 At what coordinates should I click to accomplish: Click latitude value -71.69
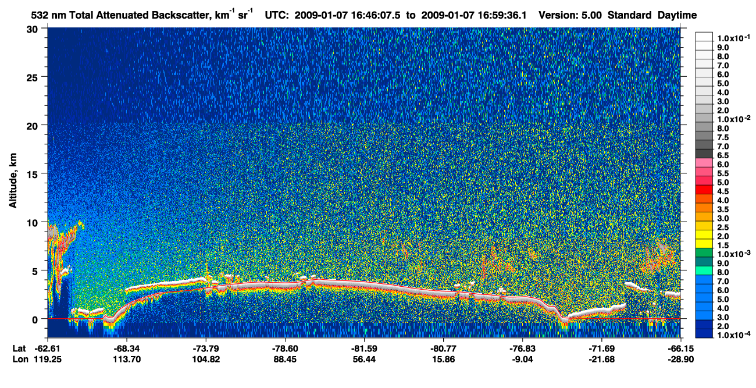pos(601,348)
